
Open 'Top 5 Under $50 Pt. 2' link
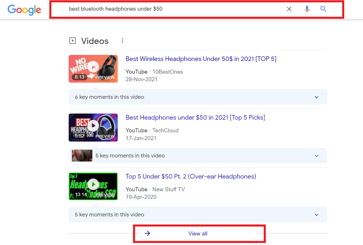coord(191,177)
